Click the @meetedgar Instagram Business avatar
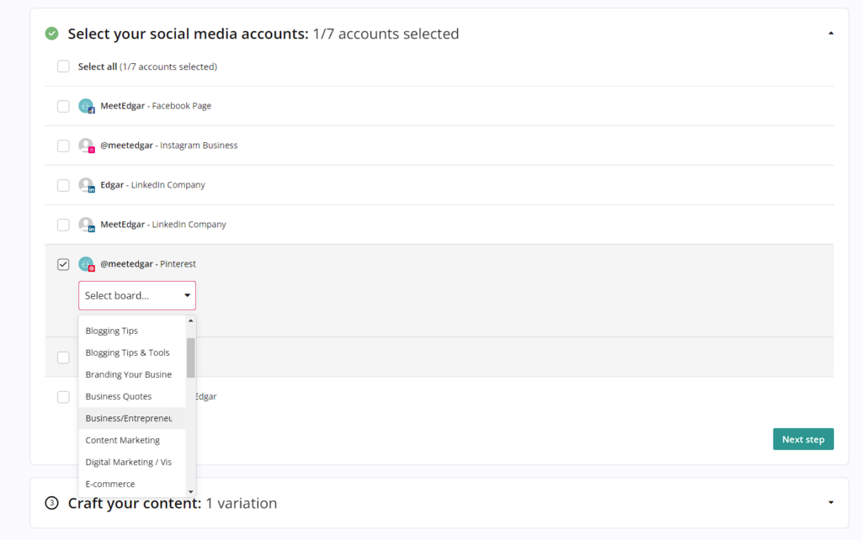The height and width of the screenshot is (540, 862). [87, 145]
